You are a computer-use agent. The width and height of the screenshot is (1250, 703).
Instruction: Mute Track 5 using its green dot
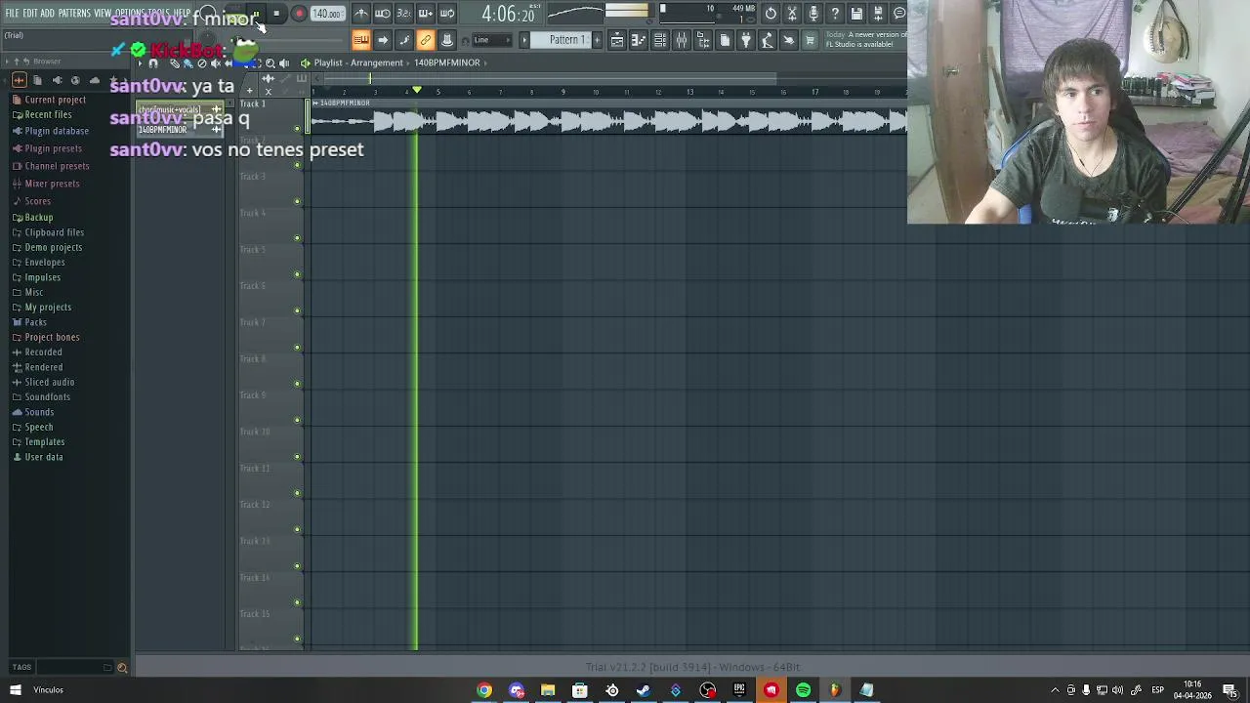coord(297,275)
